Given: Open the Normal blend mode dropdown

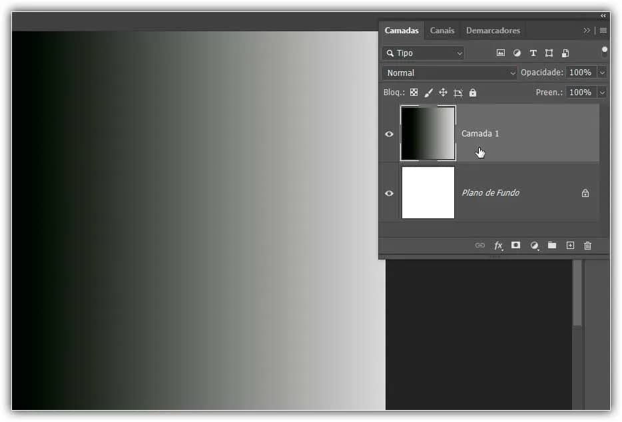Looking at the screenshot, I should click(450, 73).
